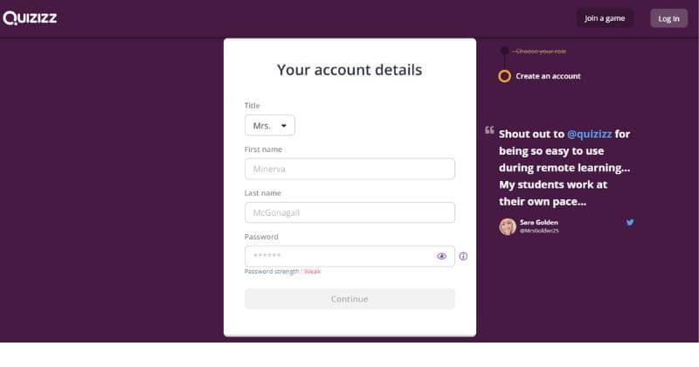Select the Create an account step label
Screen dimensions: 699x367
[x=548, y=76]
